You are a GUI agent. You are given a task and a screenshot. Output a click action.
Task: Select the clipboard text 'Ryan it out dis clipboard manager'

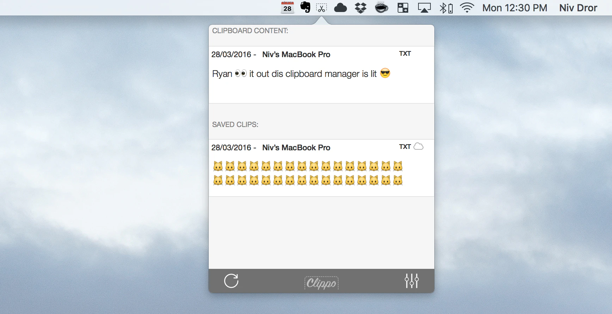[x=301, y=74]
